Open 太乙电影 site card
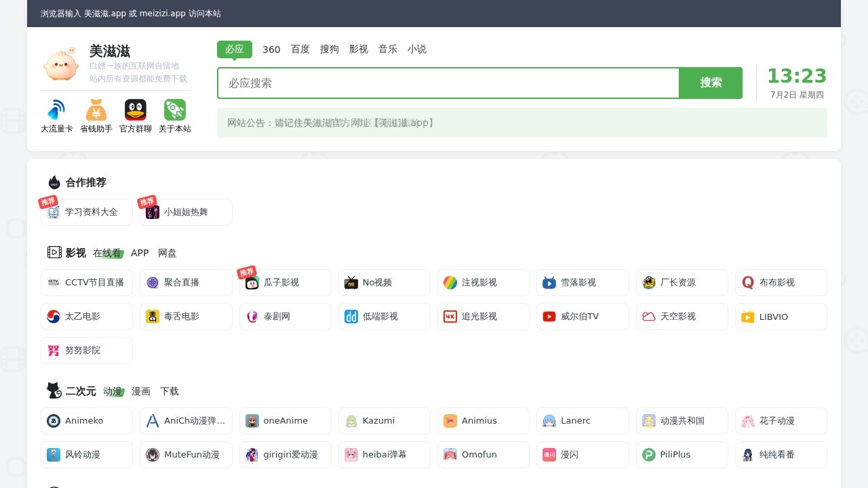Screen dimensions: 868x488 [x=87, y=317]
